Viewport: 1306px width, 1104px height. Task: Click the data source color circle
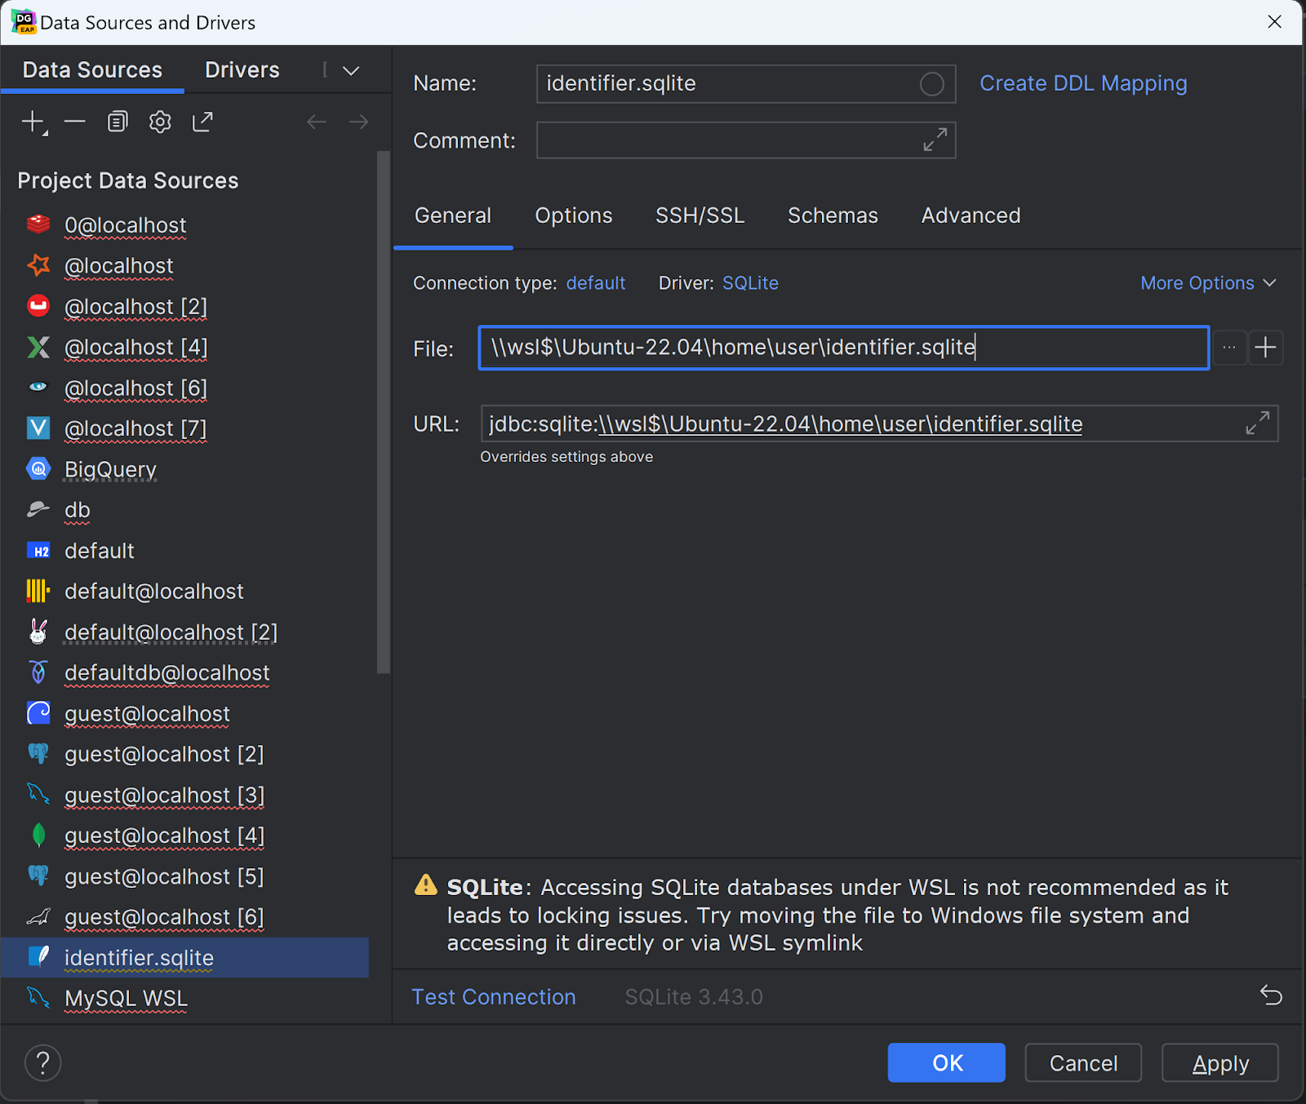pos(932,84)
